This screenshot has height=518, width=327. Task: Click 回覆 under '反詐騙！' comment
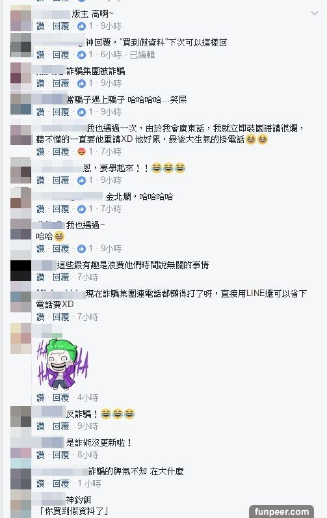click(61, 426)
